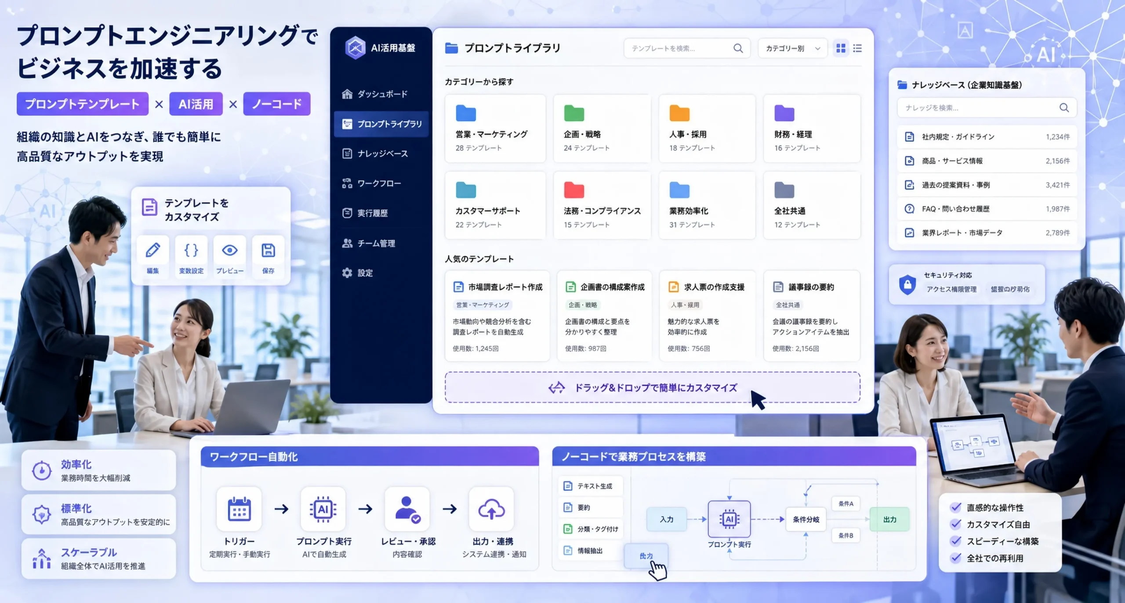Open 実行履歴 in the sidebar

[381, 213]
